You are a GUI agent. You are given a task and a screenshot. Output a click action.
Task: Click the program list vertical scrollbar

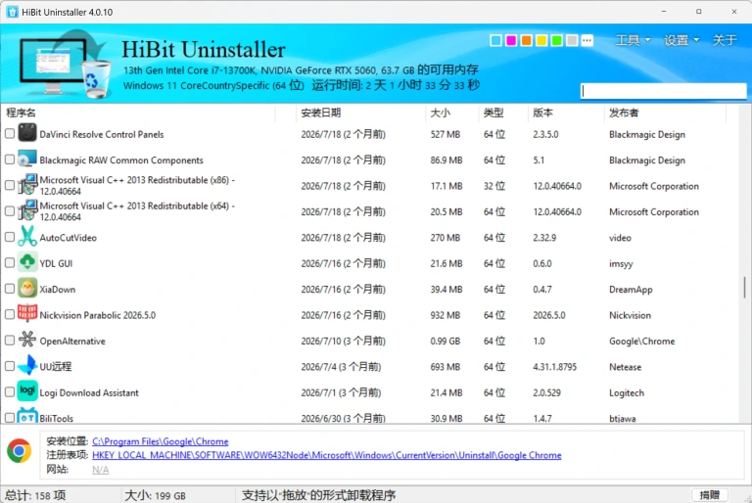[744, 287]
